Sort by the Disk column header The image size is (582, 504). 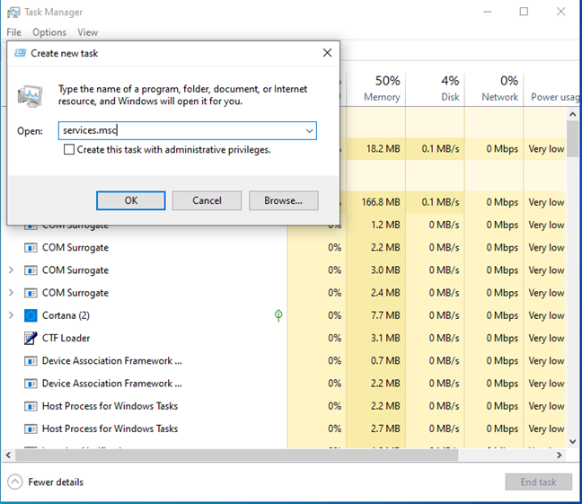(435, 89)
